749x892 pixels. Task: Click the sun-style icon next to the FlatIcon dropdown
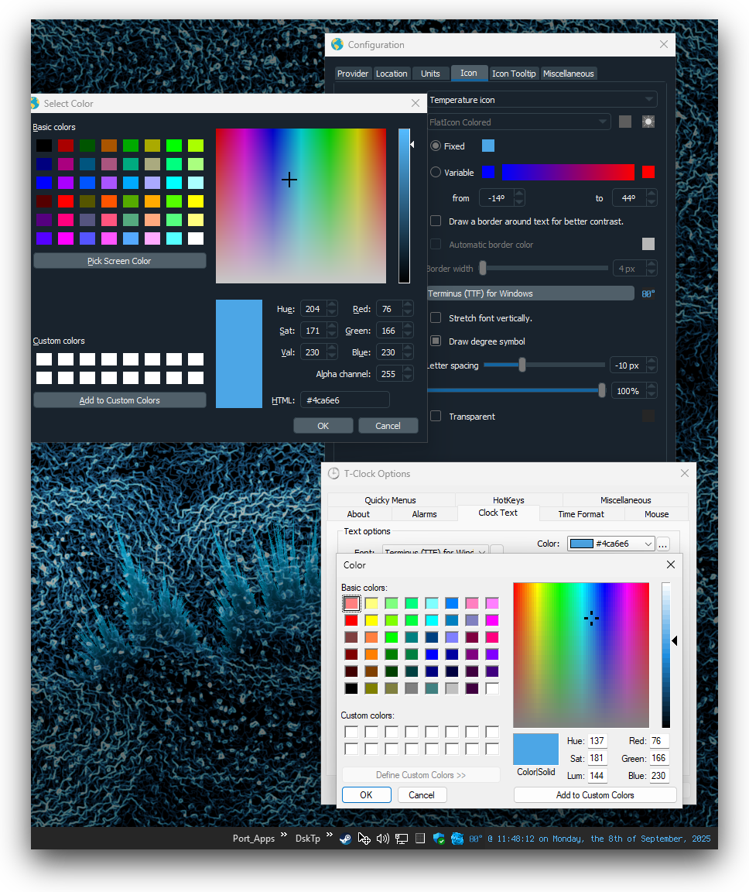648,122
